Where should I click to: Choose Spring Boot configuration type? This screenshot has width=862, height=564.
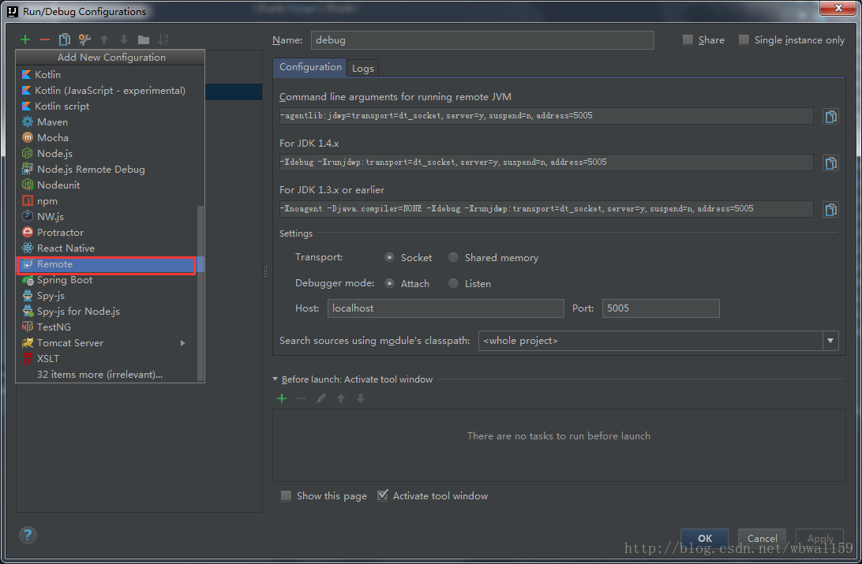pyautogui.click(x=107, y=280)
